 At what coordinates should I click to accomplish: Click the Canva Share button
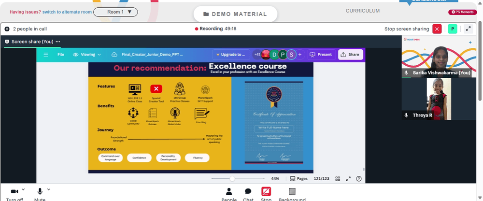tap(351, 55)
